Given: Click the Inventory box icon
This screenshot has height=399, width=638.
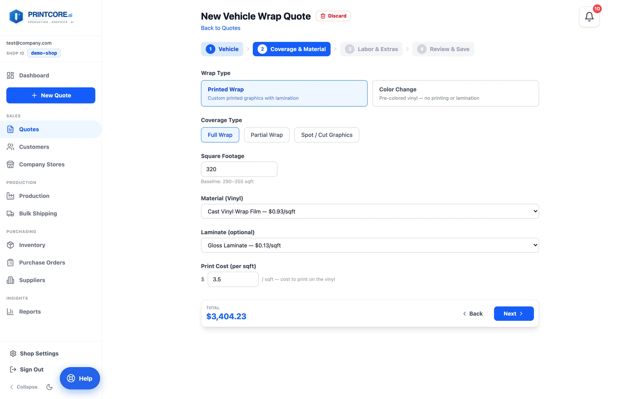Looking at the screenshot, I should pyautogui.click(x=10, y=245).
